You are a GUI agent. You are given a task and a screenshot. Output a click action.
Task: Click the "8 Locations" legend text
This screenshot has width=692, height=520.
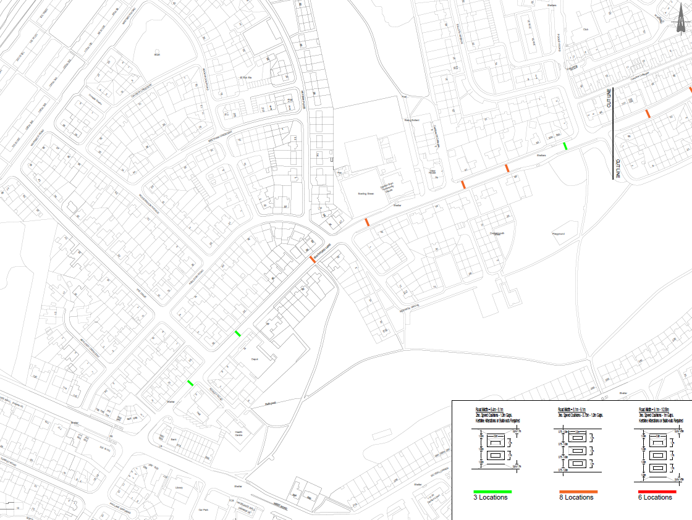[576, 498]
